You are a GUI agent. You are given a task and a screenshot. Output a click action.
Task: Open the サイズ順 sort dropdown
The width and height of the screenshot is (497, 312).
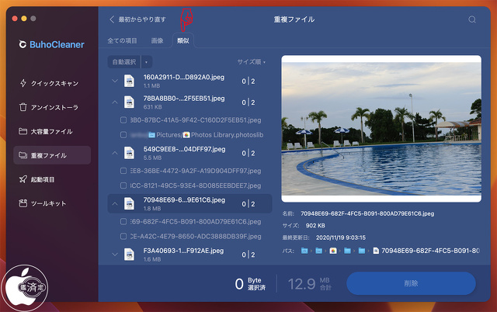(252, 62)
